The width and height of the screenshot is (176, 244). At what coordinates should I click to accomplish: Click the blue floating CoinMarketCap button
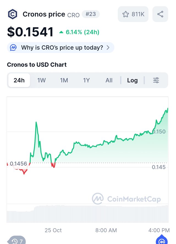(162, 241)
